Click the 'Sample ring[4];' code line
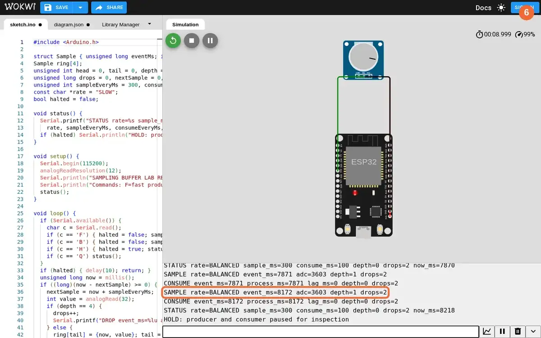 click(x=58, y=64)
